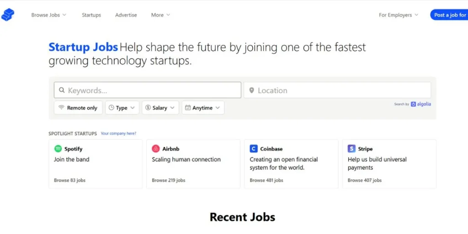
Task: Click the magnifier icon in Keywords field
Action: pyautogui.click(x=62, y=90)
